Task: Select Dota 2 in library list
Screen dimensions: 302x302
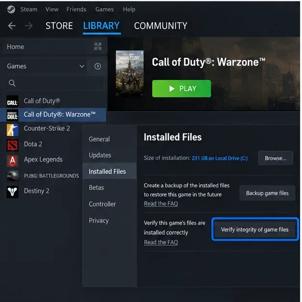Action: pyautogui.click(x=33, y=144)
